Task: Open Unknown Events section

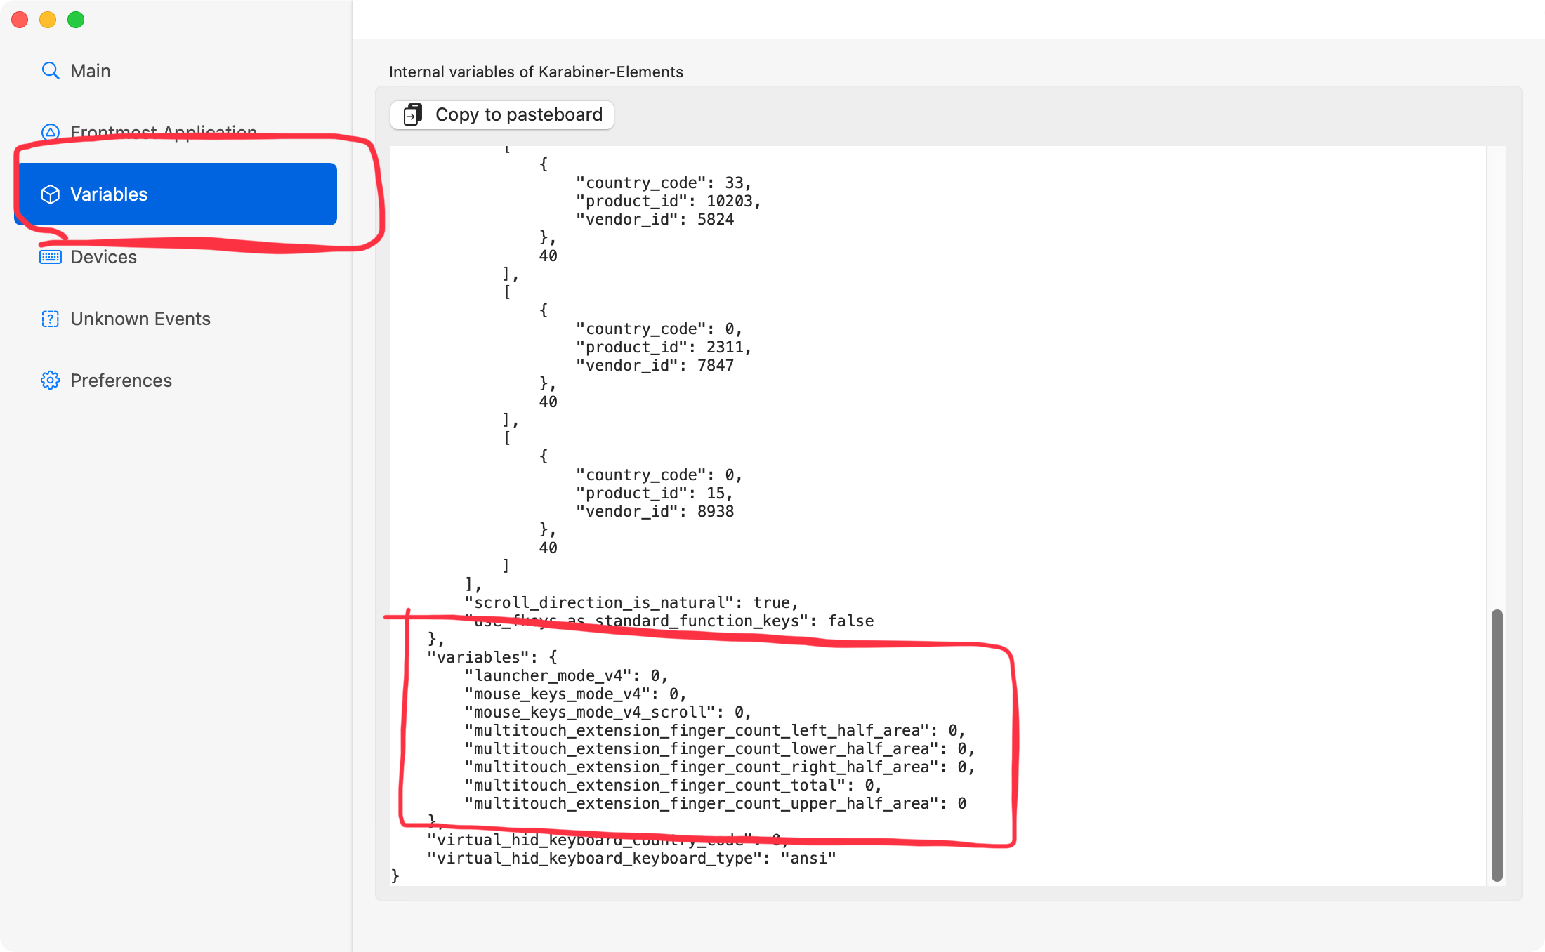Action: pyautogui.click(x=176, y=319)
